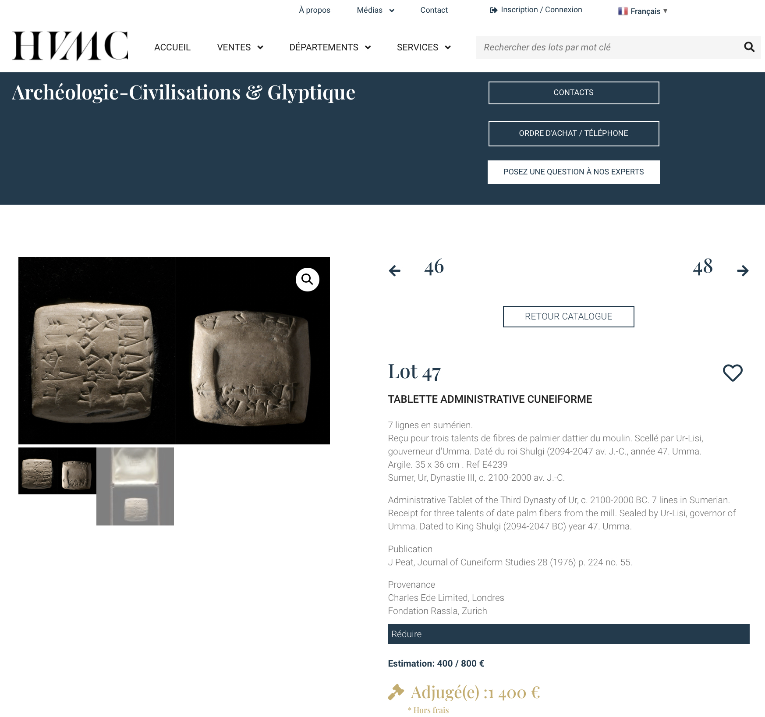Image resolution: width=765 pixels, height=717 pixels.
Task: Open the SERVICES menu
Action: click(x=423, y=47)
